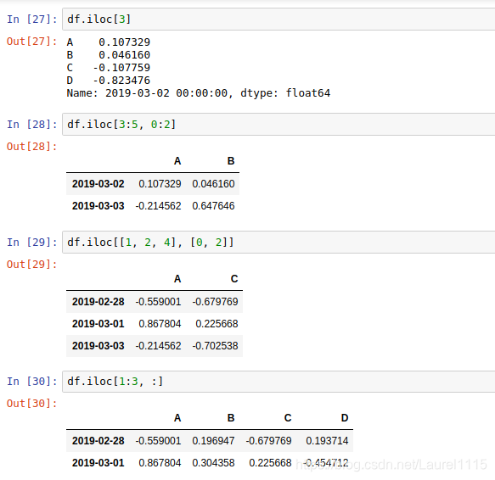Click cell -0.214562 in Out[29] table

[x=159, y=346]
